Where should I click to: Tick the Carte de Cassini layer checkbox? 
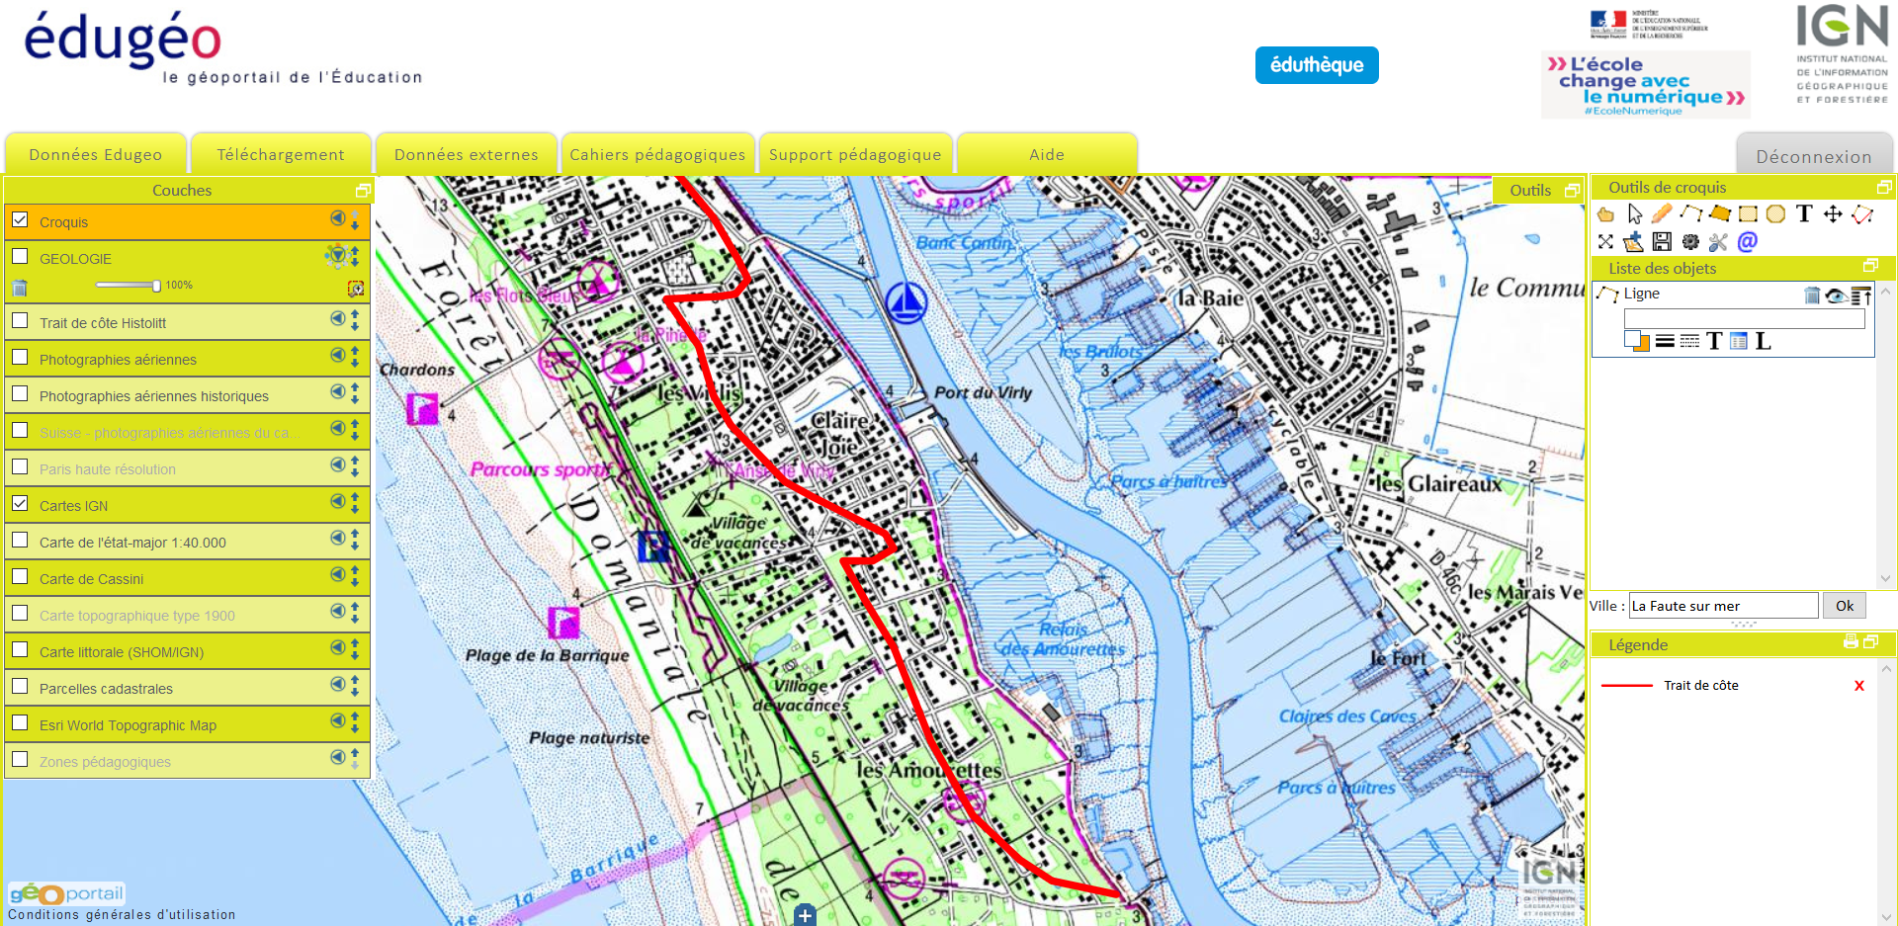pos(20,577)
